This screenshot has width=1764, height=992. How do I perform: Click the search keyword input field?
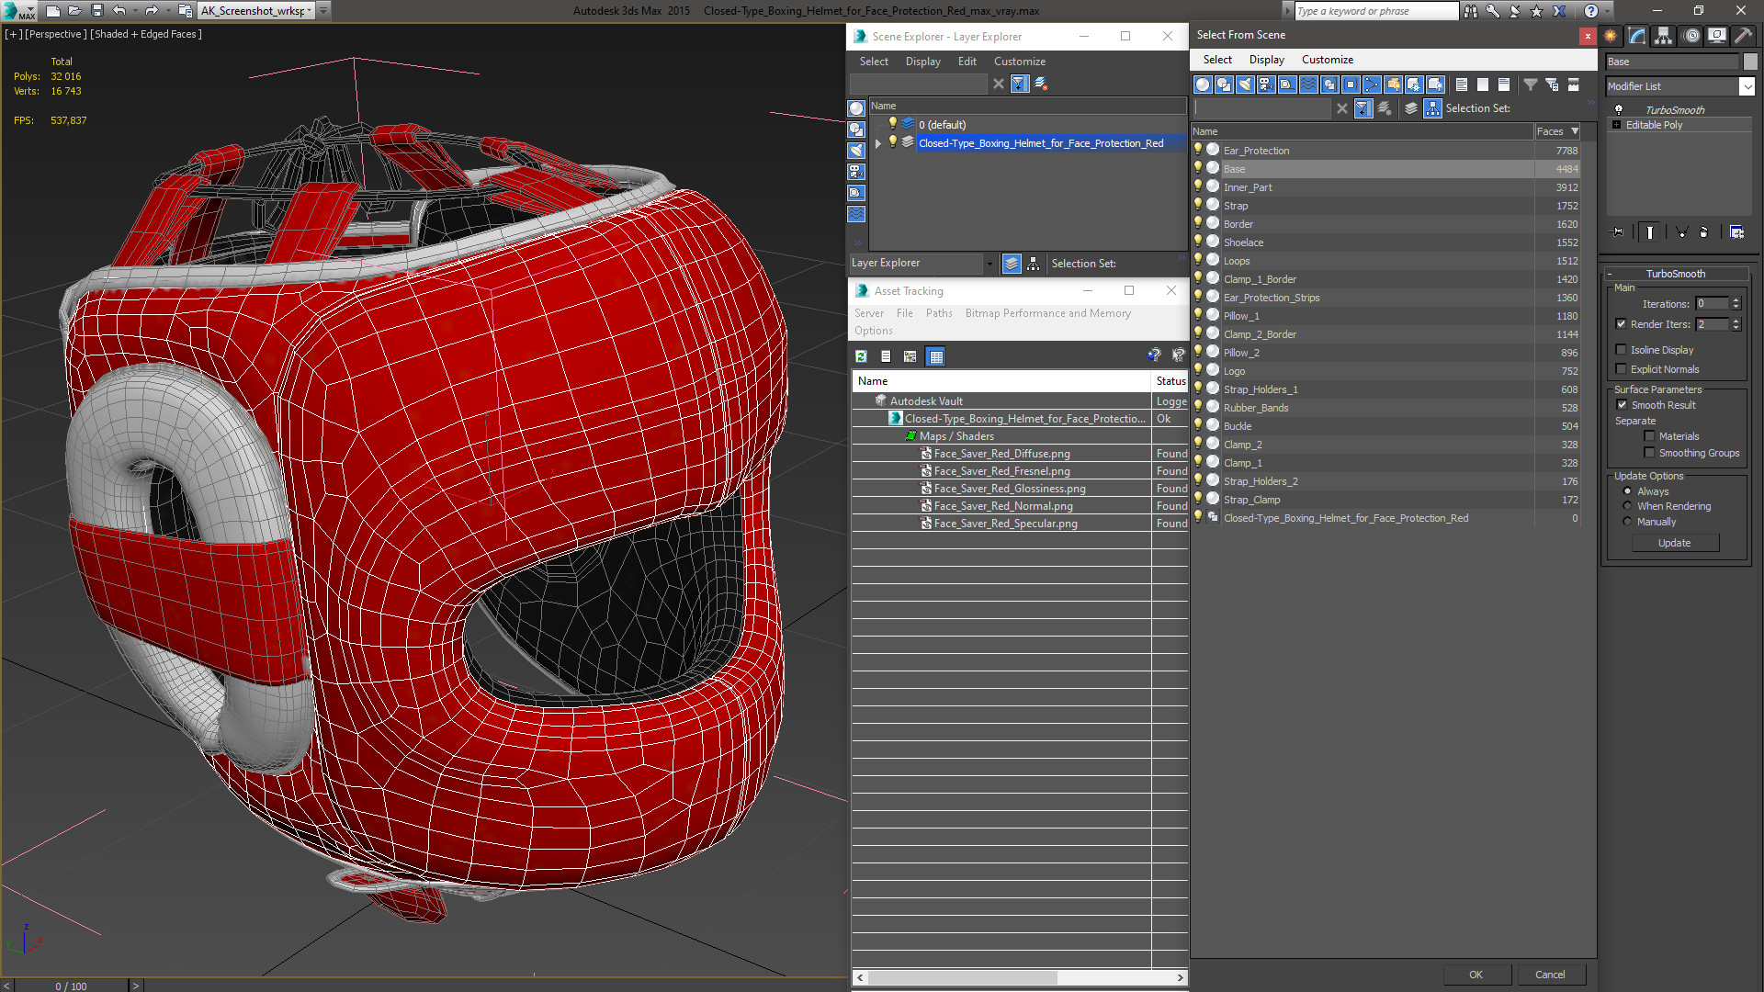coord(1376,11)
